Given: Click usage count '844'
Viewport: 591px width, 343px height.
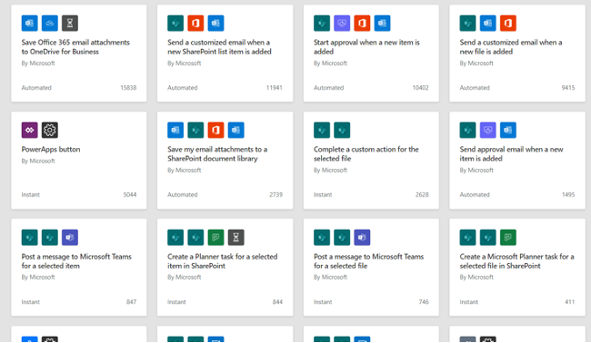Looking at the screenshot, I should (x=277, y=302).
